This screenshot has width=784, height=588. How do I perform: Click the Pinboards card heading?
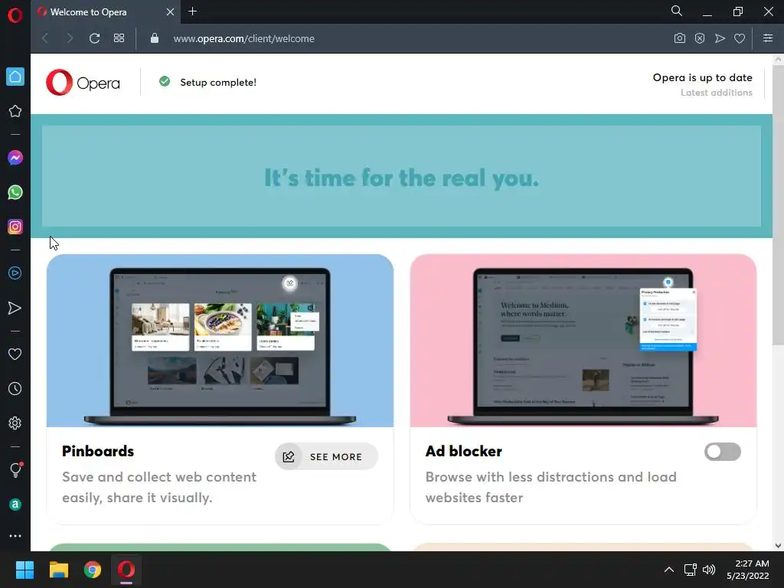(98, 451)
